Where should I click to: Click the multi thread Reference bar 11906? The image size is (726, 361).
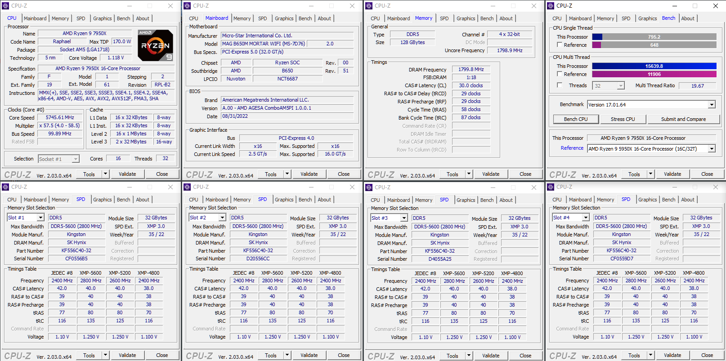654,74
